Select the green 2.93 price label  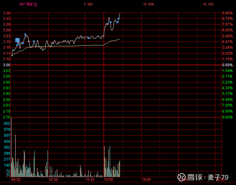(7, 88)
